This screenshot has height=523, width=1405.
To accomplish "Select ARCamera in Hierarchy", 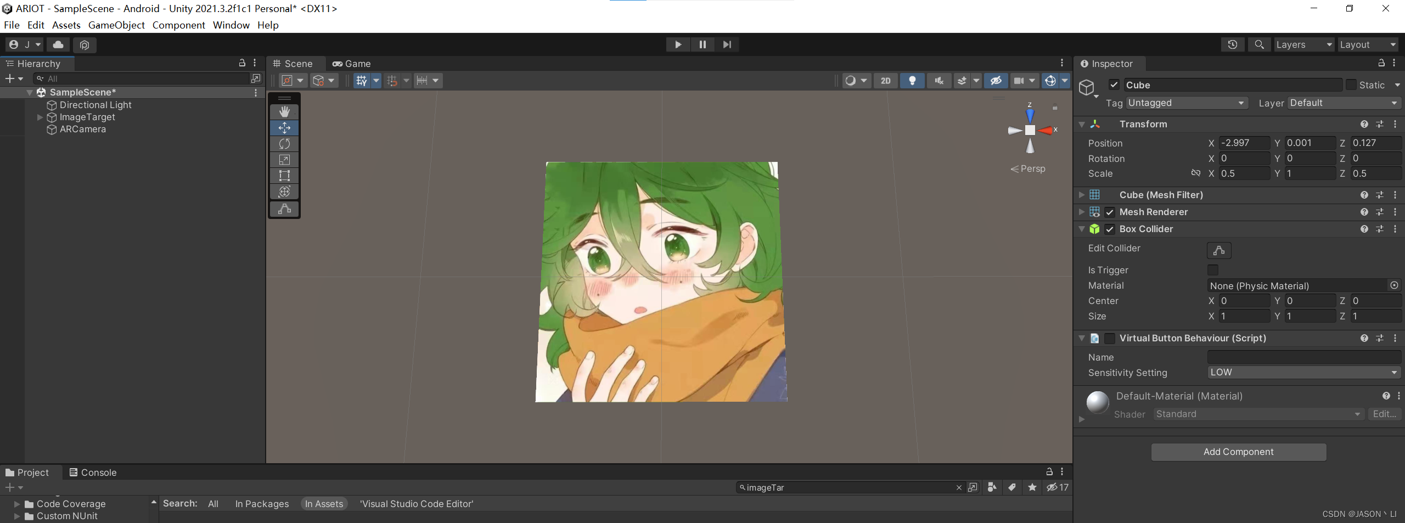I will 82,129.
